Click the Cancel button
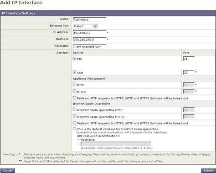The image size is (216, 173). pyautogui.click(x=7, y=171)
